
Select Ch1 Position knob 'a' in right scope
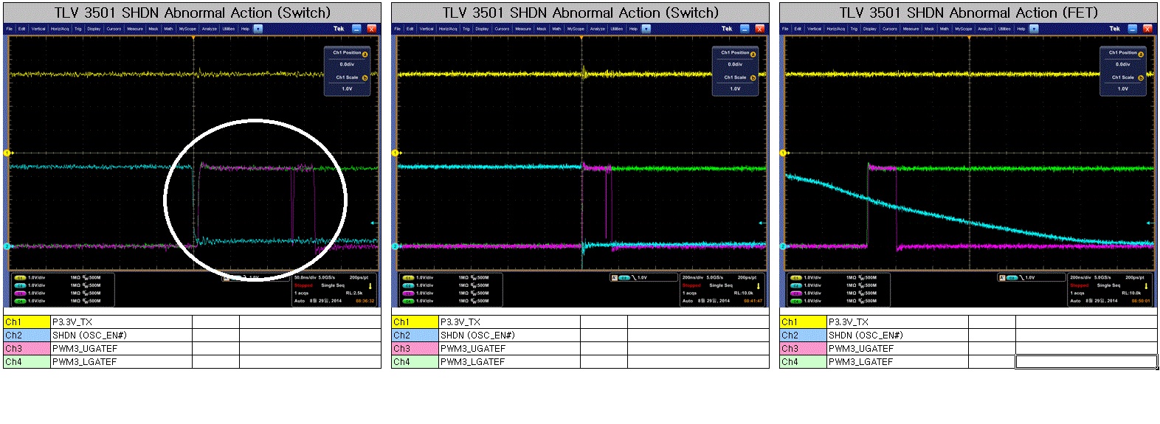(x=1141, y=54)
